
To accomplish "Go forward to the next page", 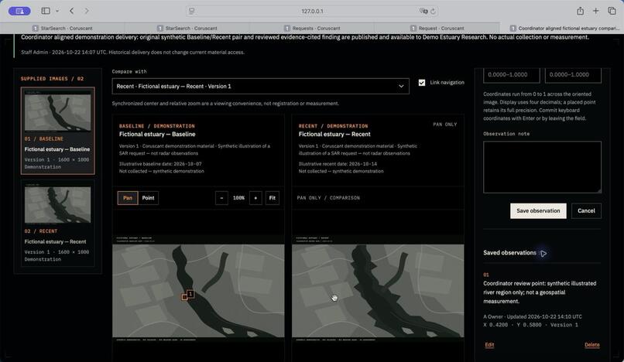I will pyautogui.click(x=87, y=11).
